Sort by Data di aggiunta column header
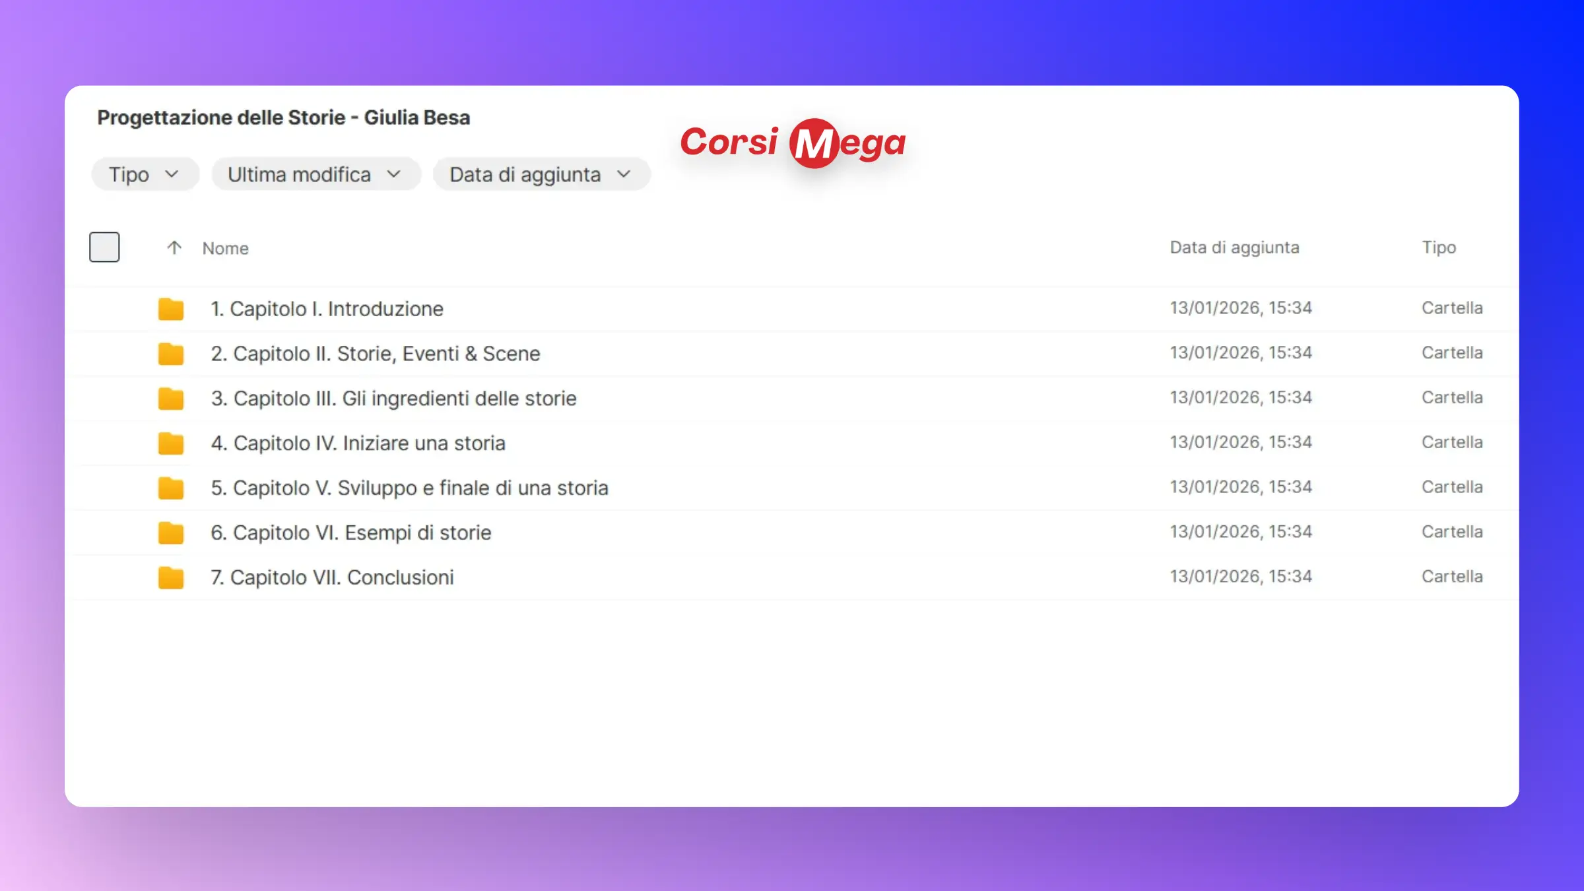Image resolution: width=1584 pixels, height=891 pixels. 1234,247
